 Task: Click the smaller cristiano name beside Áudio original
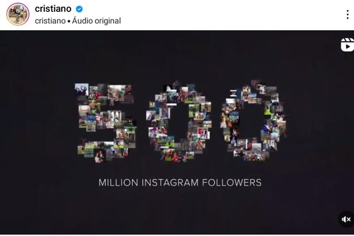pos(50,21)
